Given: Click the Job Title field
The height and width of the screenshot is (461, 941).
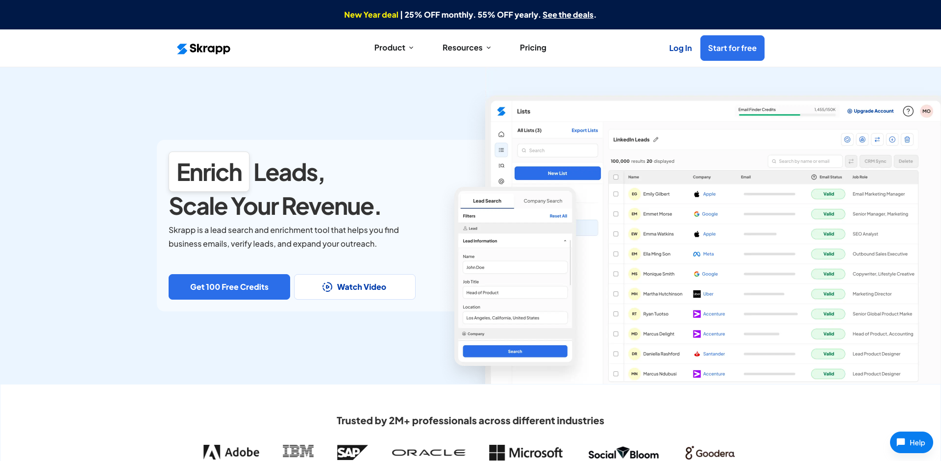Looking at the screenshot, I should pos(515,293).
